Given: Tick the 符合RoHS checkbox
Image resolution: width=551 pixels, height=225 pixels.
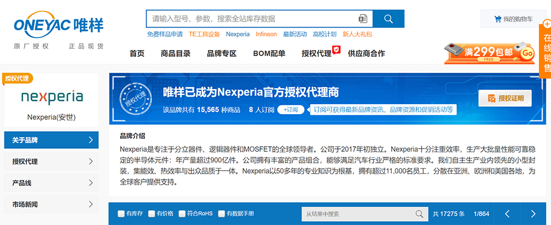Looking at the screenshot, I should point(182,213).
